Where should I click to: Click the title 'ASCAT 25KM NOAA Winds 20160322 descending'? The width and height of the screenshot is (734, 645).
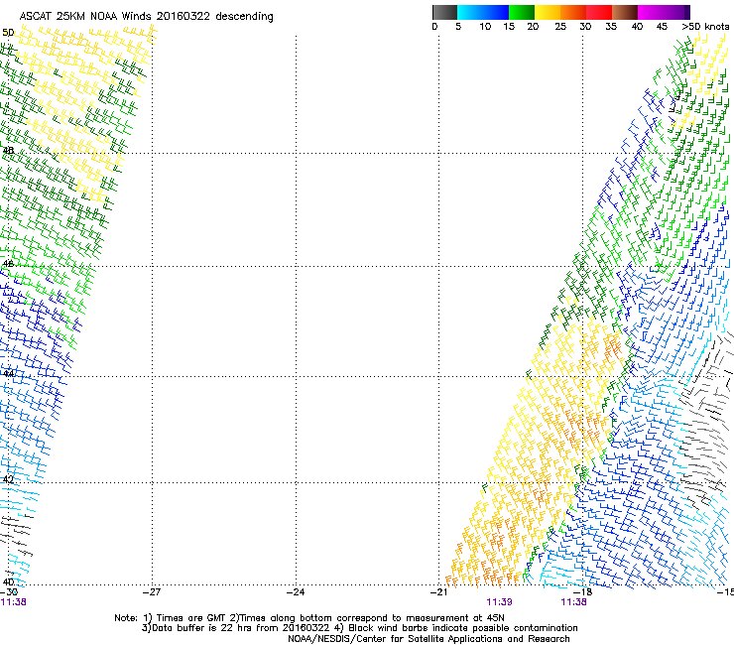[146, 17]
